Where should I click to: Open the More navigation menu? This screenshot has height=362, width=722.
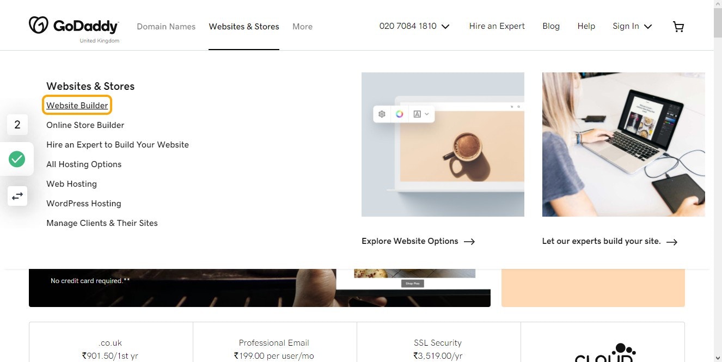click(x=302, y=27)
